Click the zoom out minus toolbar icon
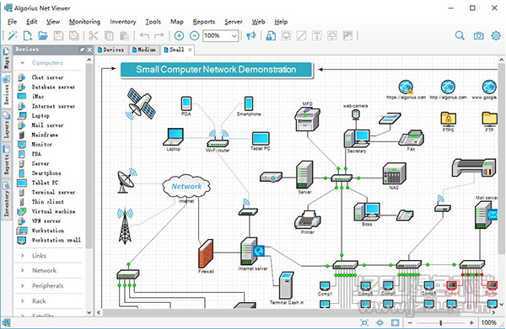The width and height of the screenshot is (506, 329). click(194, 35)
